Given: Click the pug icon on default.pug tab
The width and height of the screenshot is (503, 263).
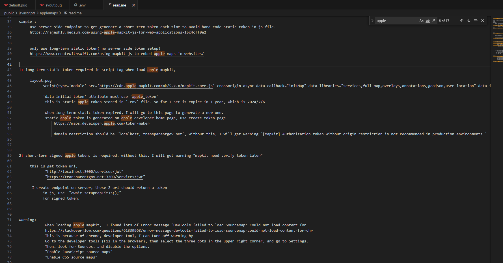Looking at the screenshot, I should 6,5.
